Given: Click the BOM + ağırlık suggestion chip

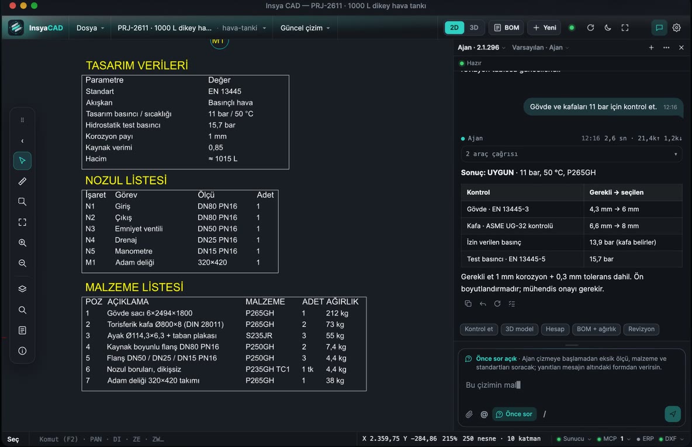Looking at the screenshot, I should pos(596,329).
